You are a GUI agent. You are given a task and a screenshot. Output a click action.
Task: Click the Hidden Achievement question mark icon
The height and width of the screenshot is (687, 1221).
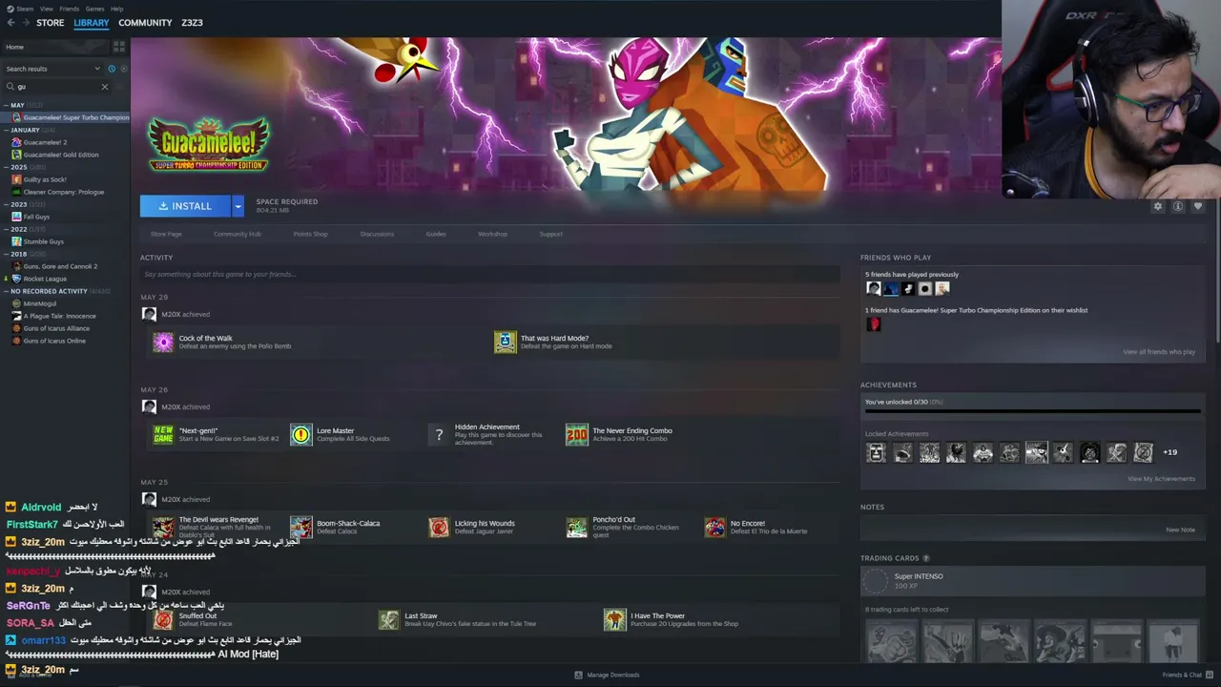point(439,435)
